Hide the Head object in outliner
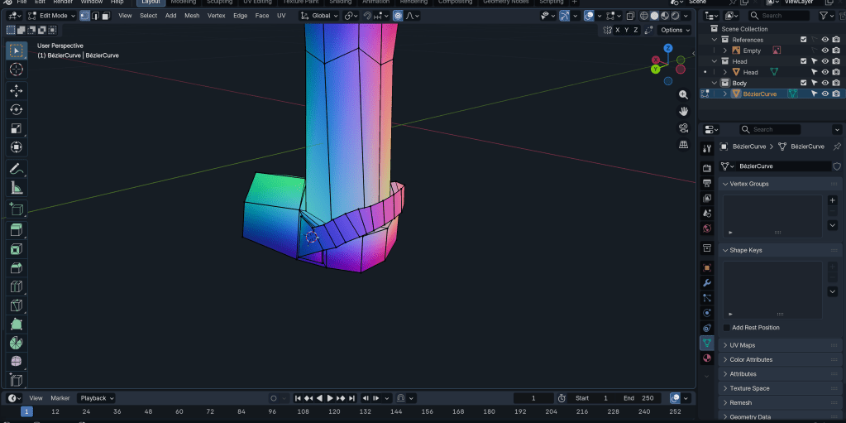 coord(824,72)
